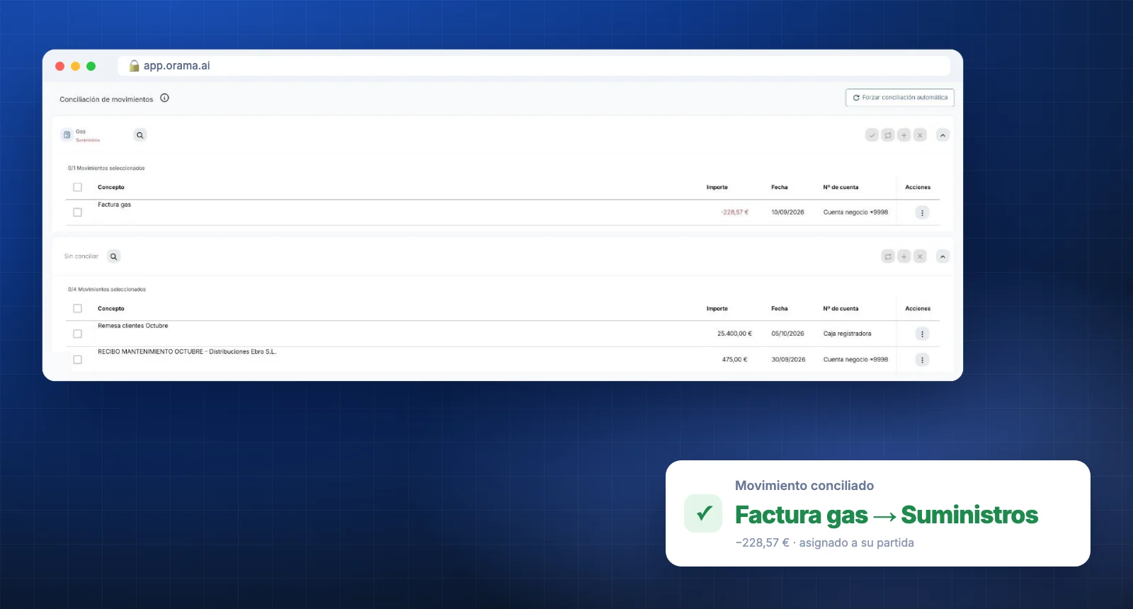The width and height of the screenshot is (1133, 609).
Task: Check the Remesa clientes Octubre checkbox
Action: coord(78,334)
